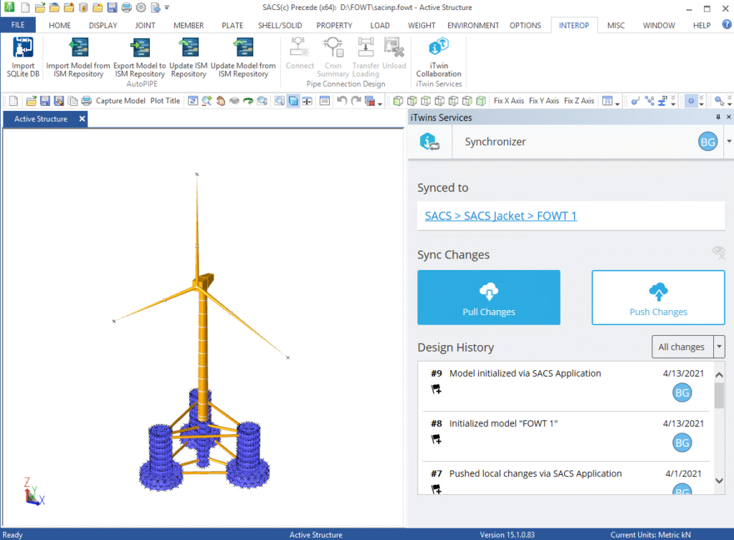Viewport: 734px width, 540px height.
Task: Click the redo arrow in the toolbar
Action: click(356, 101)
